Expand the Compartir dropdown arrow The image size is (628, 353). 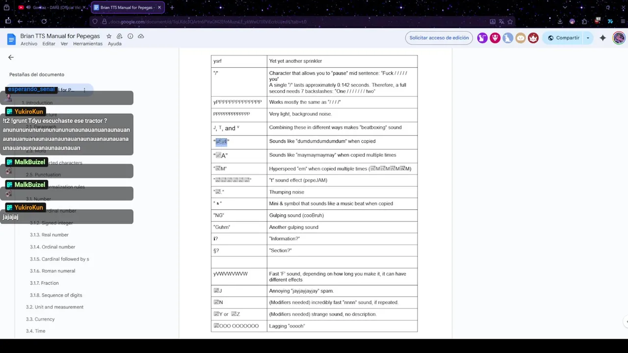point(588,38)
